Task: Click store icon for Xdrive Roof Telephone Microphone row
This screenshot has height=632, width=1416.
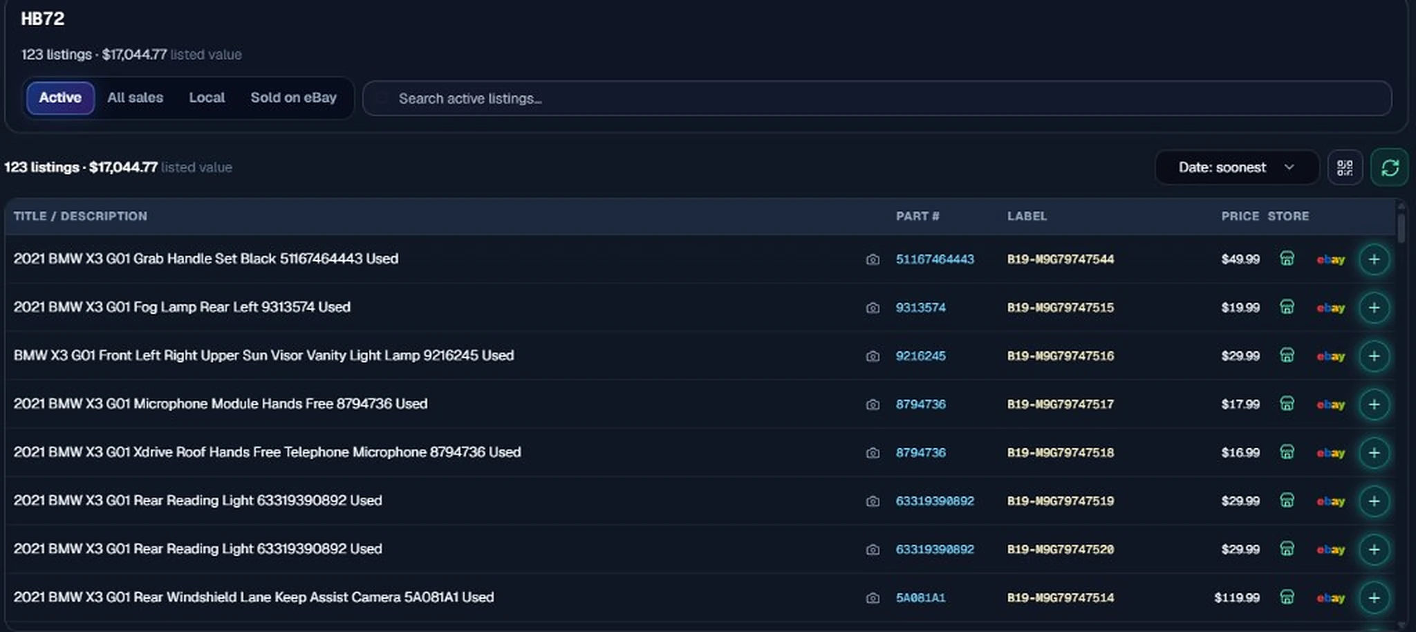Action: coord(1287,452)
